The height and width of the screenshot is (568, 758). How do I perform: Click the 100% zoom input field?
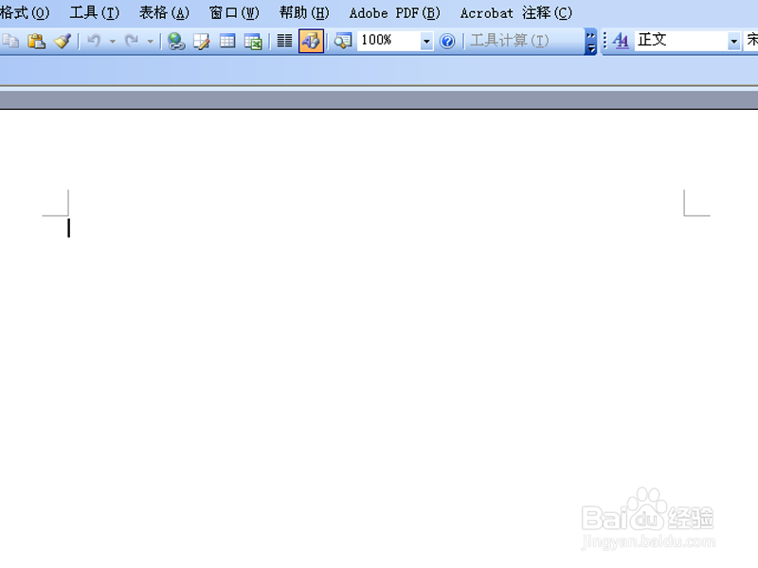click(388, 41)
